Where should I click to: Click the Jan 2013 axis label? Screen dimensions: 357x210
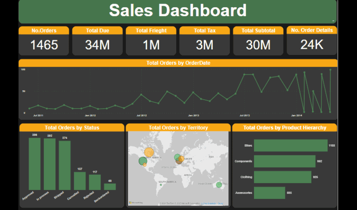click(x=194, y=116)
